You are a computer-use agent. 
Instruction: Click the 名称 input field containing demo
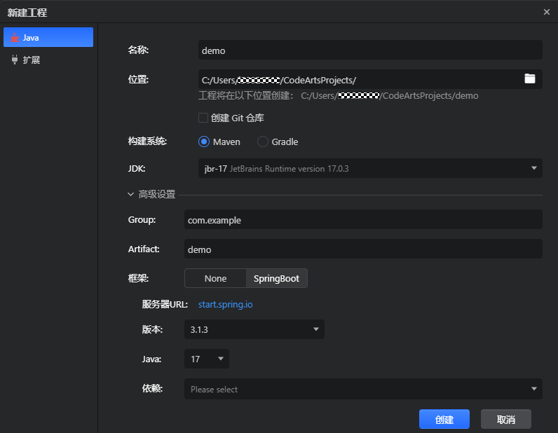point(370,50)
